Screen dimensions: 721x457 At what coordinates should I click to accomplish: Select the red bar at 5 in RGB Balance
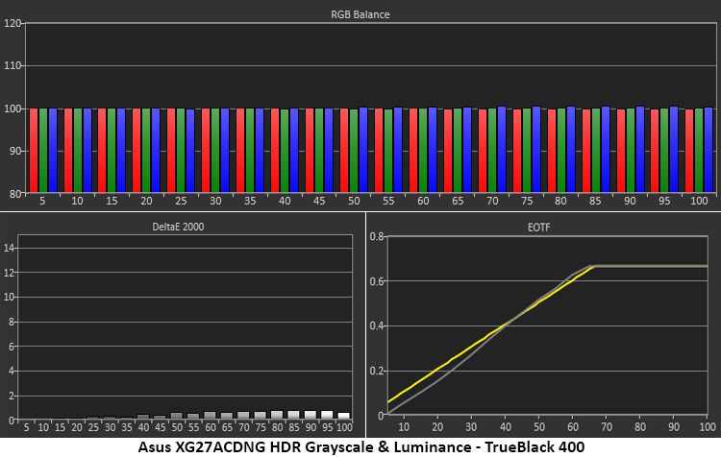click(x=34, y=150)
